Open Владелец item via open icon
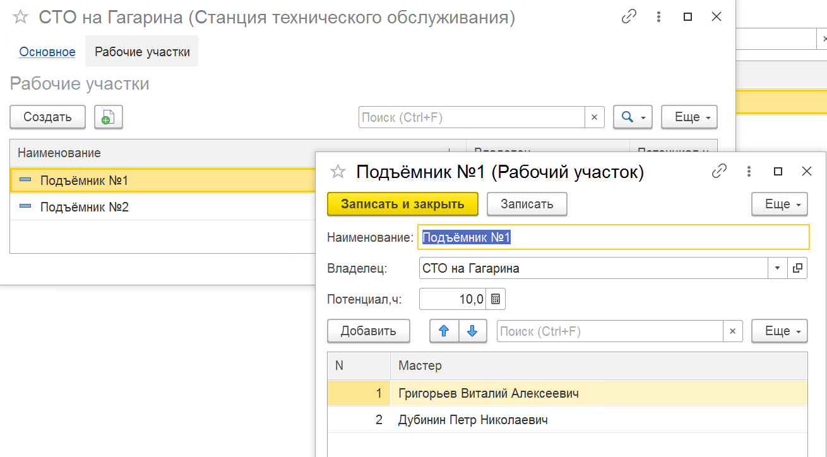 point(797,268)
